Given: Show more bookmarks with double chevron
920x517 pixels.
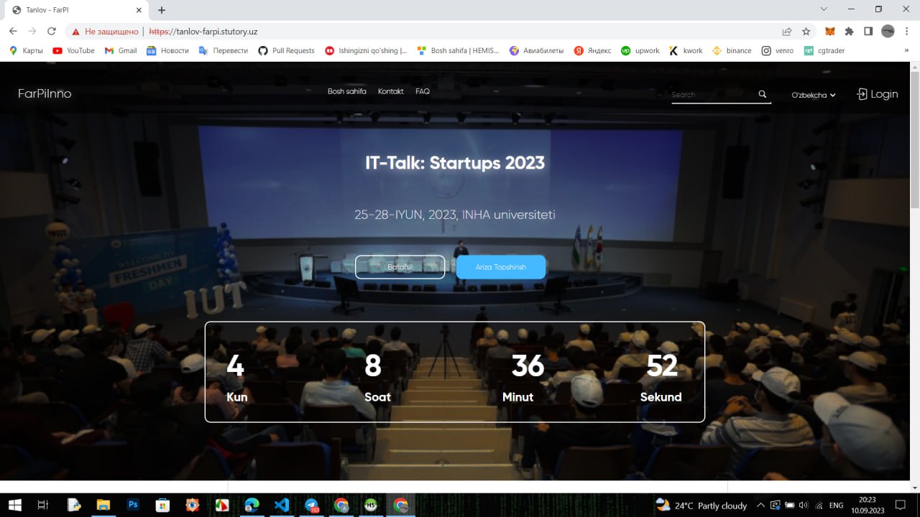Looking at the screenshot, I should click(x=906, y=50).
